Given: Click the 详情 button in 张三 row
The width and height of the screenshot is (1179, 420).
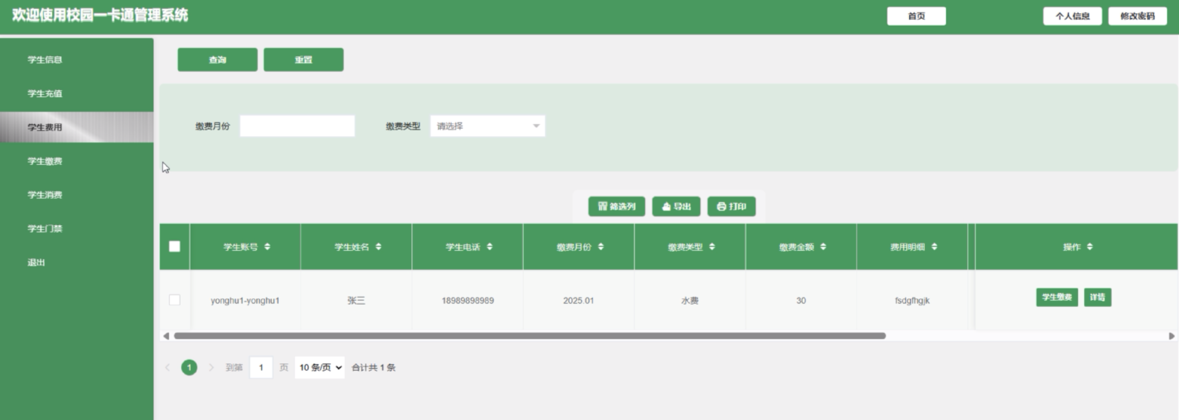Looking at the screenshot, I should [x=1097, y=298].
